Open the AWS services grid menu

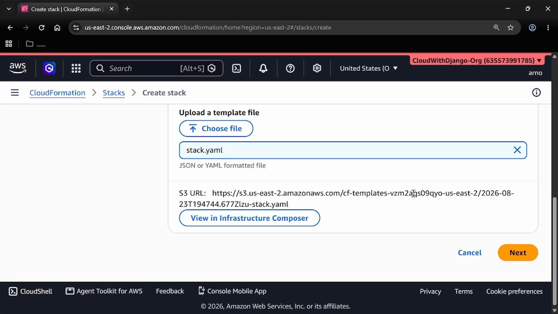tap(76, 68)
